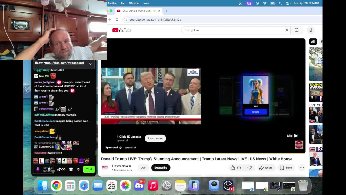
Task: Open the Trash in the Dock
Action: [x=303, y=186]
